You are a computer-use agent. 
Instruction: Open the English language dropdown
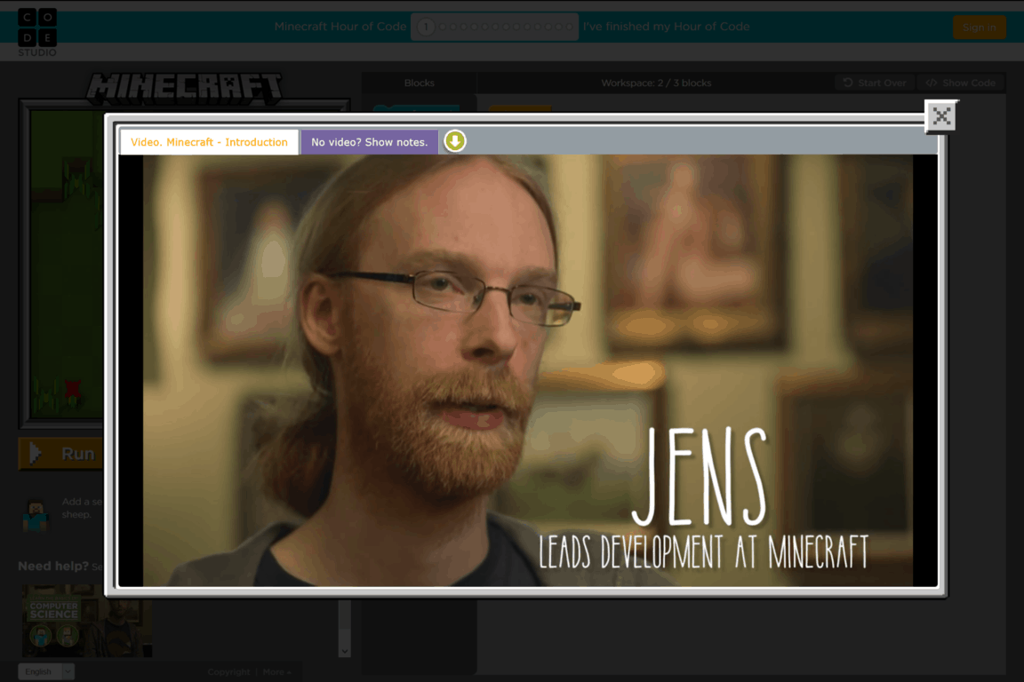(45, 671)
